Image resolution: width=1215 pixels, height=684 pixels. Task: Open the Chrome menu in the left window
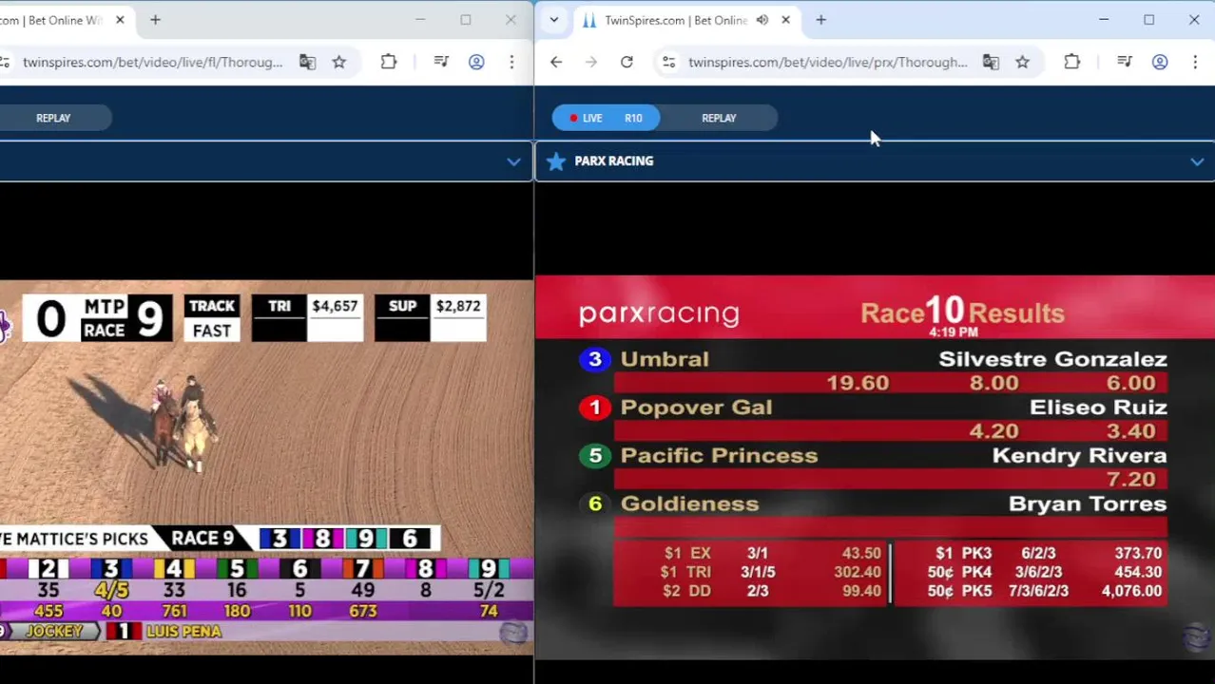point(511,62)
